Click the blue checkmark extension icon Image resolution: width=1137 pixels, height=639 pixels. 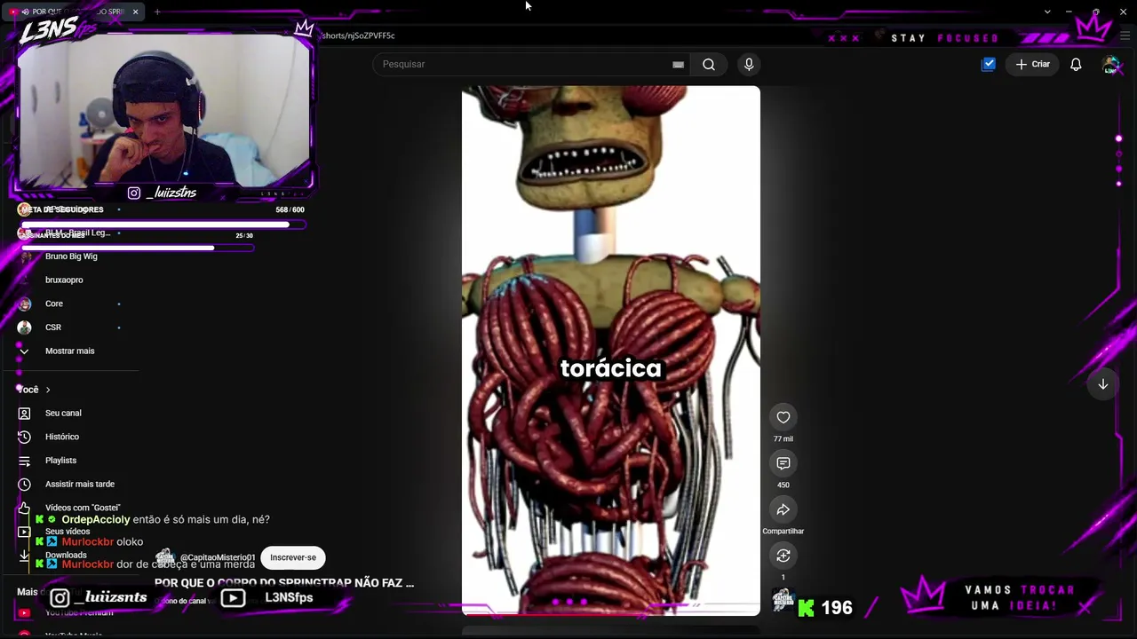[x=989, y=64]
